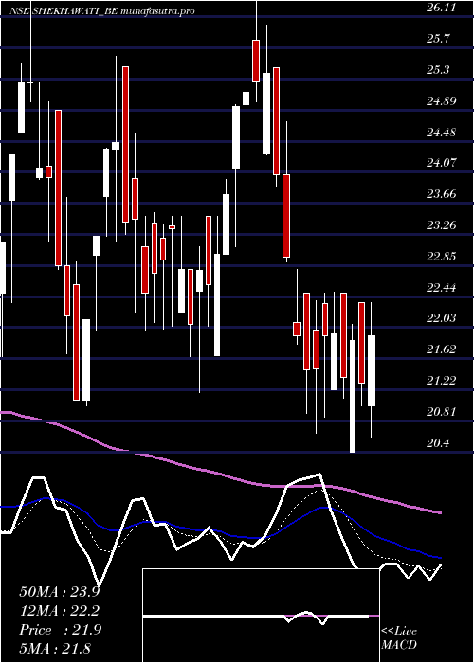Click inside the Live MACD inset chart box
Viewport: 474px width, 663px height.
[261, 616]
